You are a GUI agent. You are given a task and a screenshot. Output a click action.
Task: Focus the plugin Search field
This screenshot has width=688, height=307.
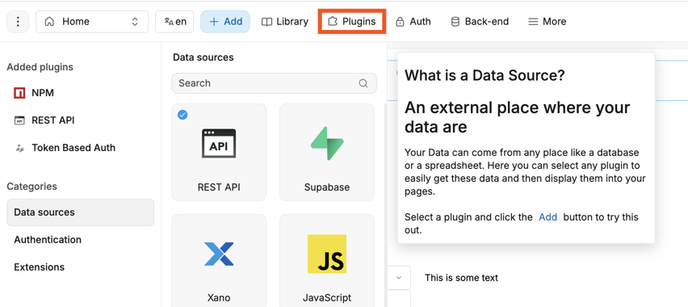[275, 83]
